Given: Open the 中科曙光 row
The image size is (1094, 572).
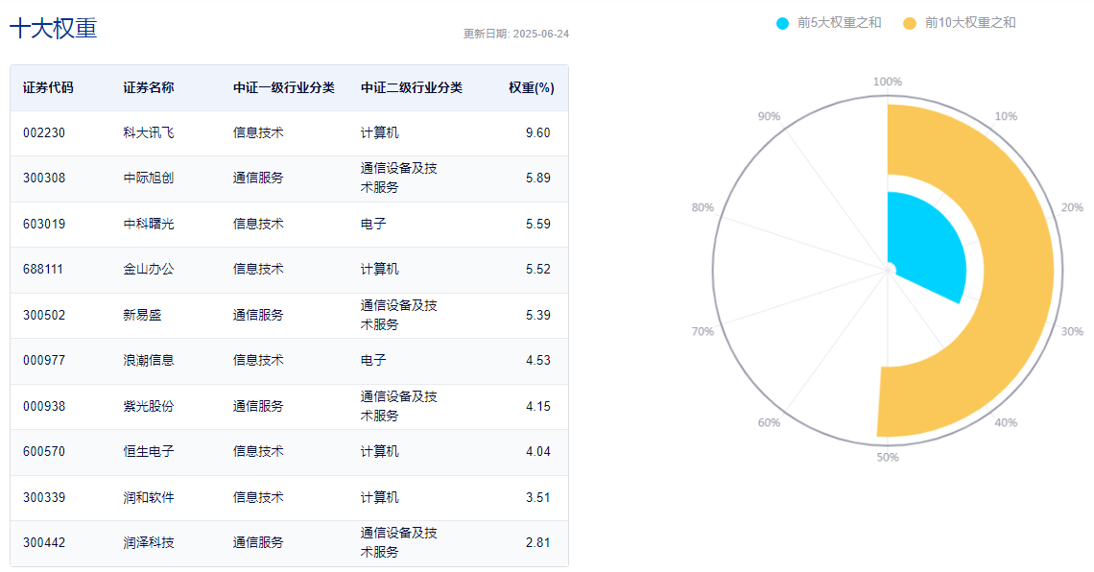Looking at the screenshot, I should (x=289, y=224).
